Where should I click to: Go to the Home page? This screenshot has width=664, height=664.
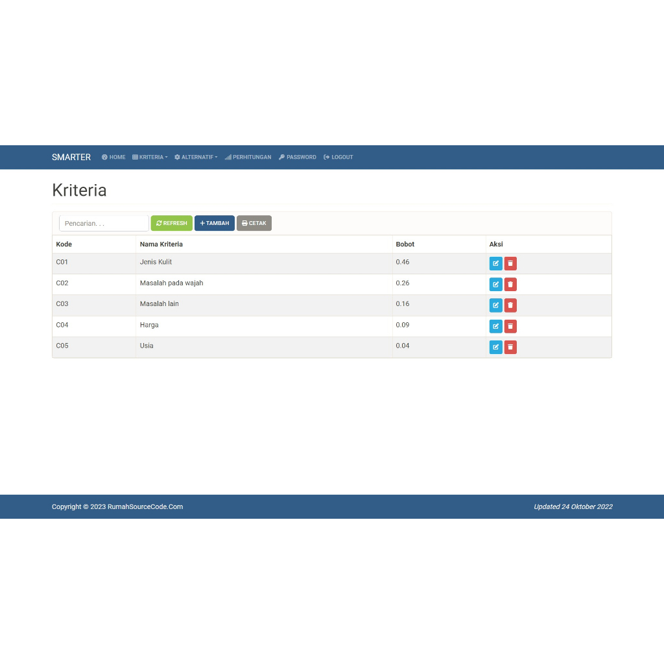[113, 157]
